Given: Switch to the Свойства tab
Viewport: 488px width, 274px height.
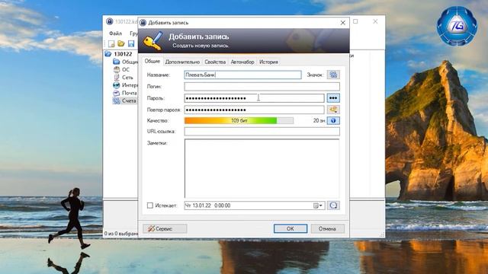Looking at the screenshot, I should coord(215,62).
